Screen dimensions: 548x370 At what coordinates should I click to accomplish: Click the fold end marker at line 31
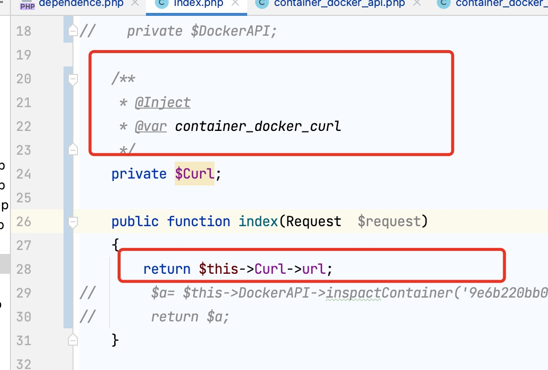click(72, 340)
